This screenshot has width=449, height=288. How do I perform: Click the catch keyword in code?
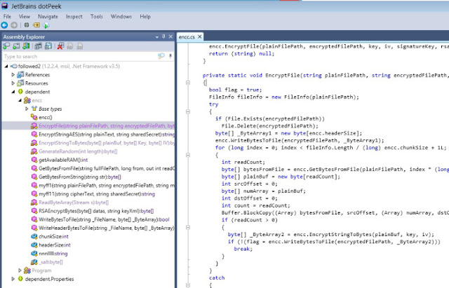(x=217, y=277)
